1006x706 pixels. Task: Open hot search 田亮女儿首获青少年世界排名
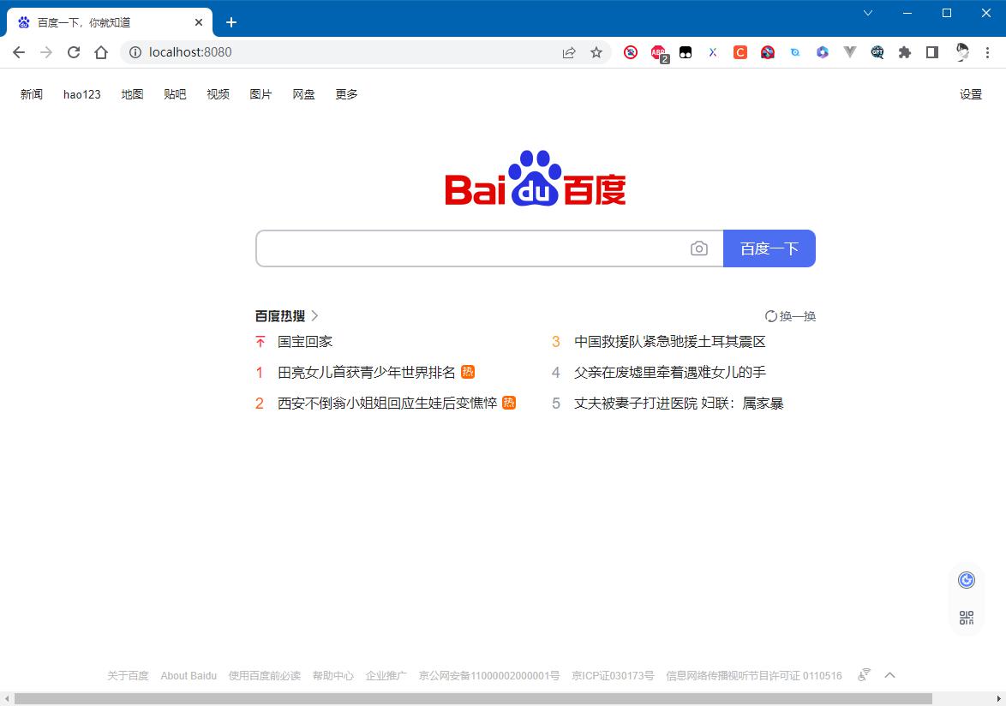[x=367, y=372]
